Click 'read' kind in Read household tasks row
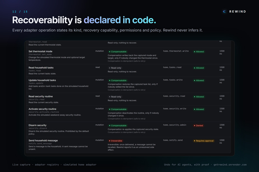259x172 pixels. pyautogui.click(x=97, y=67)
